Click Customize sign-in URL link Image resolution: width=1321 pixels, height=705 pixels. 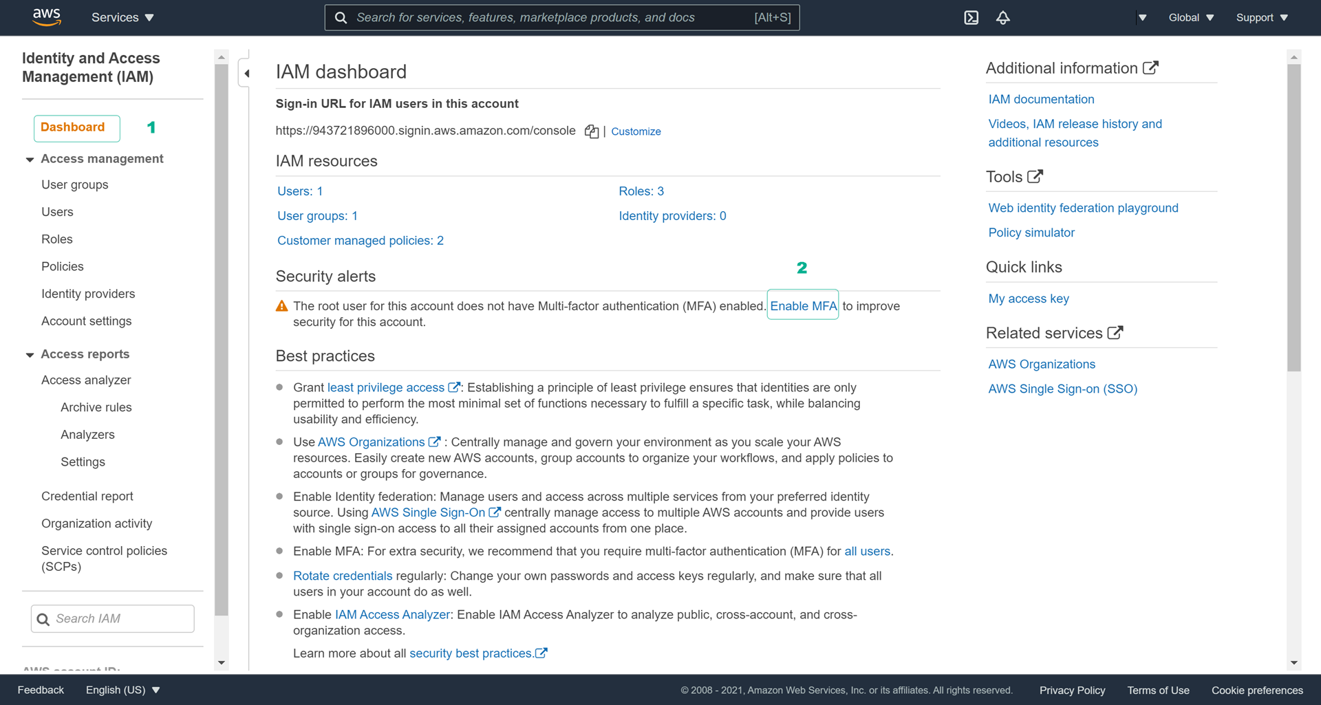[x=636, y=131]
